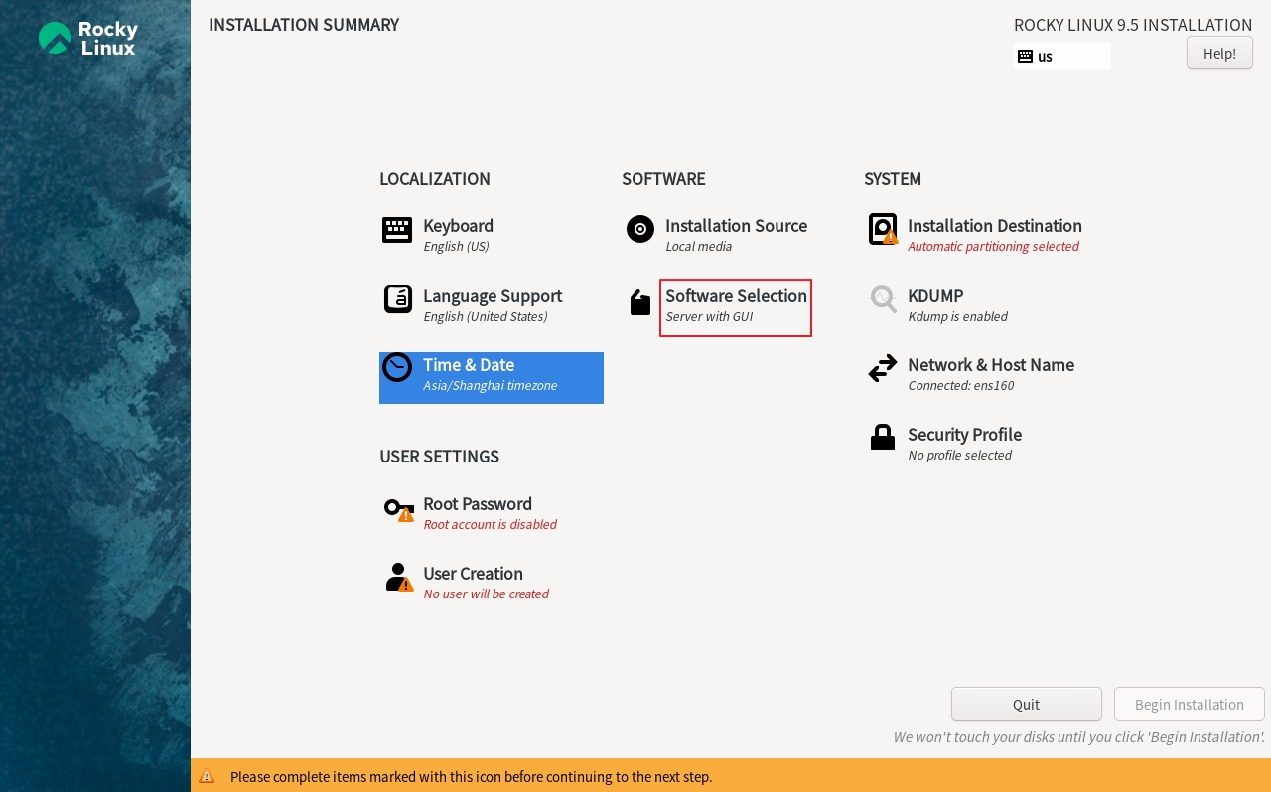Click 'Automatic partitioning selected' status text
1271x792 pixels.
coord(993,246)
